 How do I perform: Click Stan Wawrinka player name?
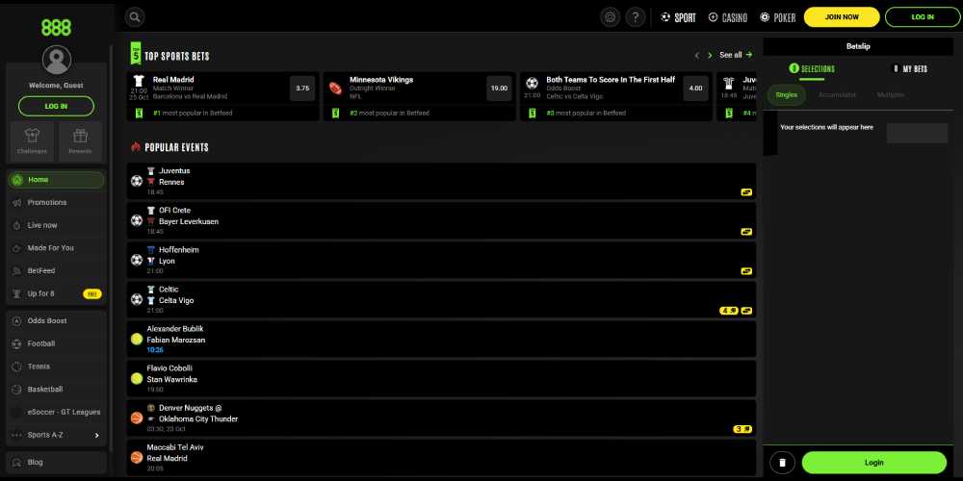(172, 379)
